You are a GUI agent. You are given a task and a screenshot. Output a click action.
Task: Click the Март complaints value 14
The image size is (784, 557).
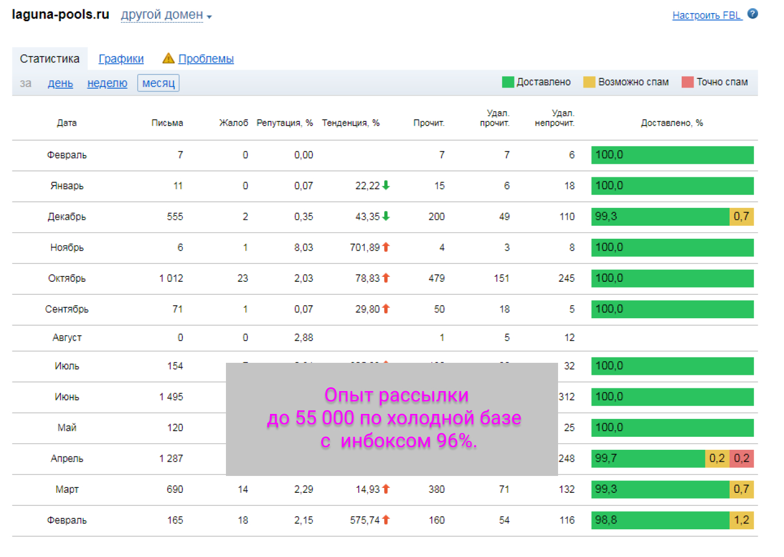243,490
